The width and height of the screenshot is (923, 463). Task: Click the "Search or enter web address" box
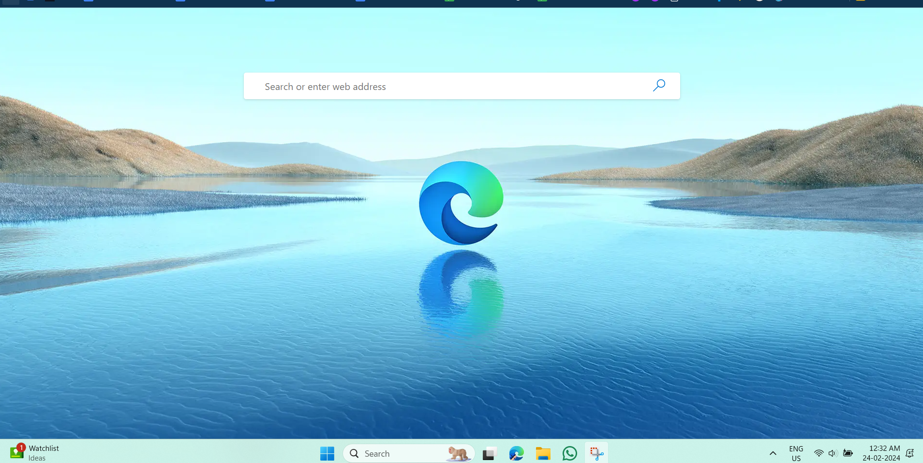click(x=461, y=86)
